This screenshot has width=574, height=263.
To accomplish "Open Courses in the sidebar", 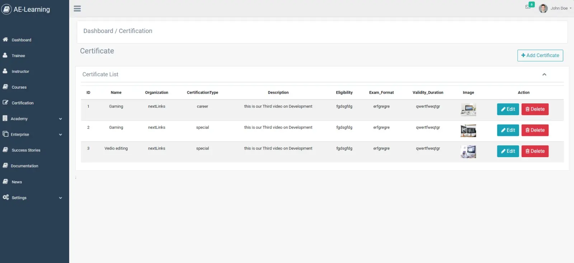I will pos(19,87).
